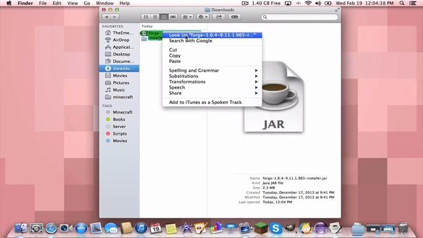The width and height of the screenshot is (423, 238).
Task: Open the item arrangement dropdown in toolbar
Action: [x=187, y=17]
